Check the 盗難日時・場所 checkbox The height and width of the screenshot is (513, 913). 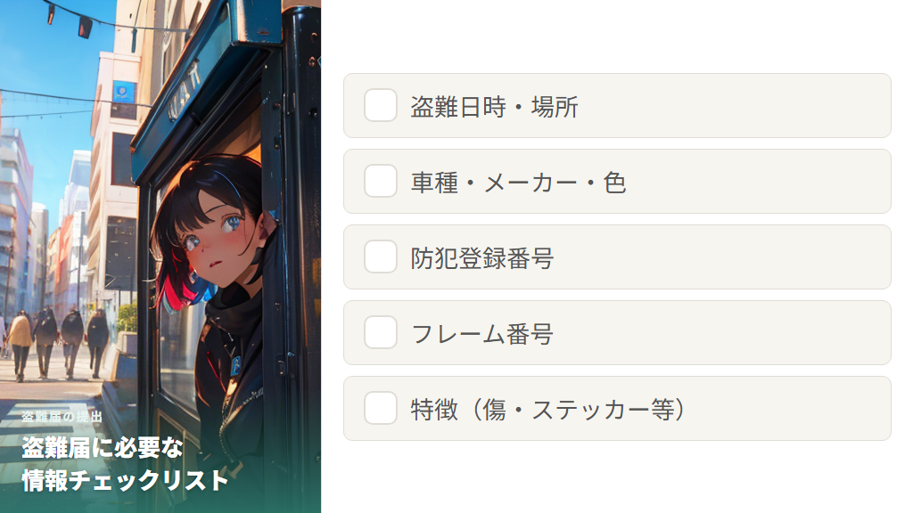(381, 106)
